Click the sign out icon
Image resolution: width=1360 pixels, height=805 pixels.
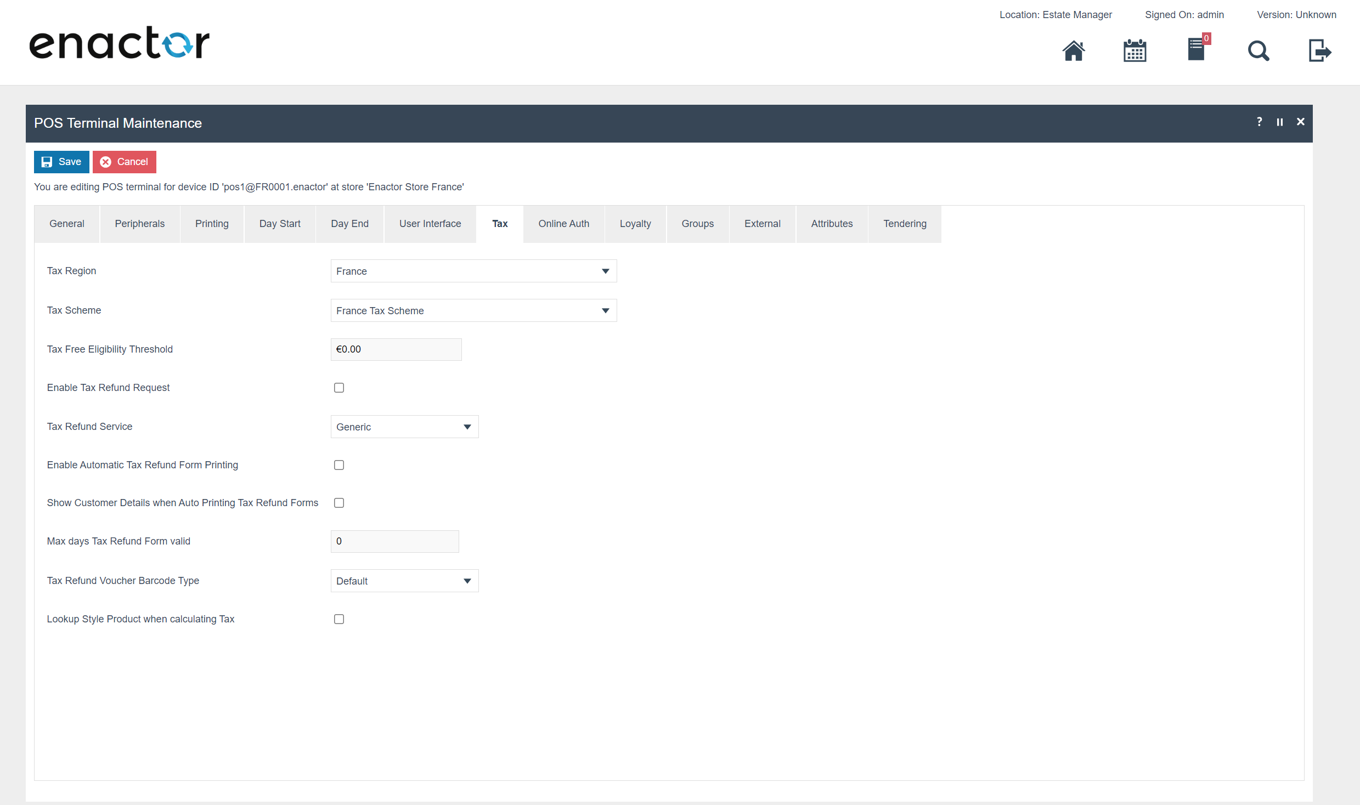pos(1319,51)
